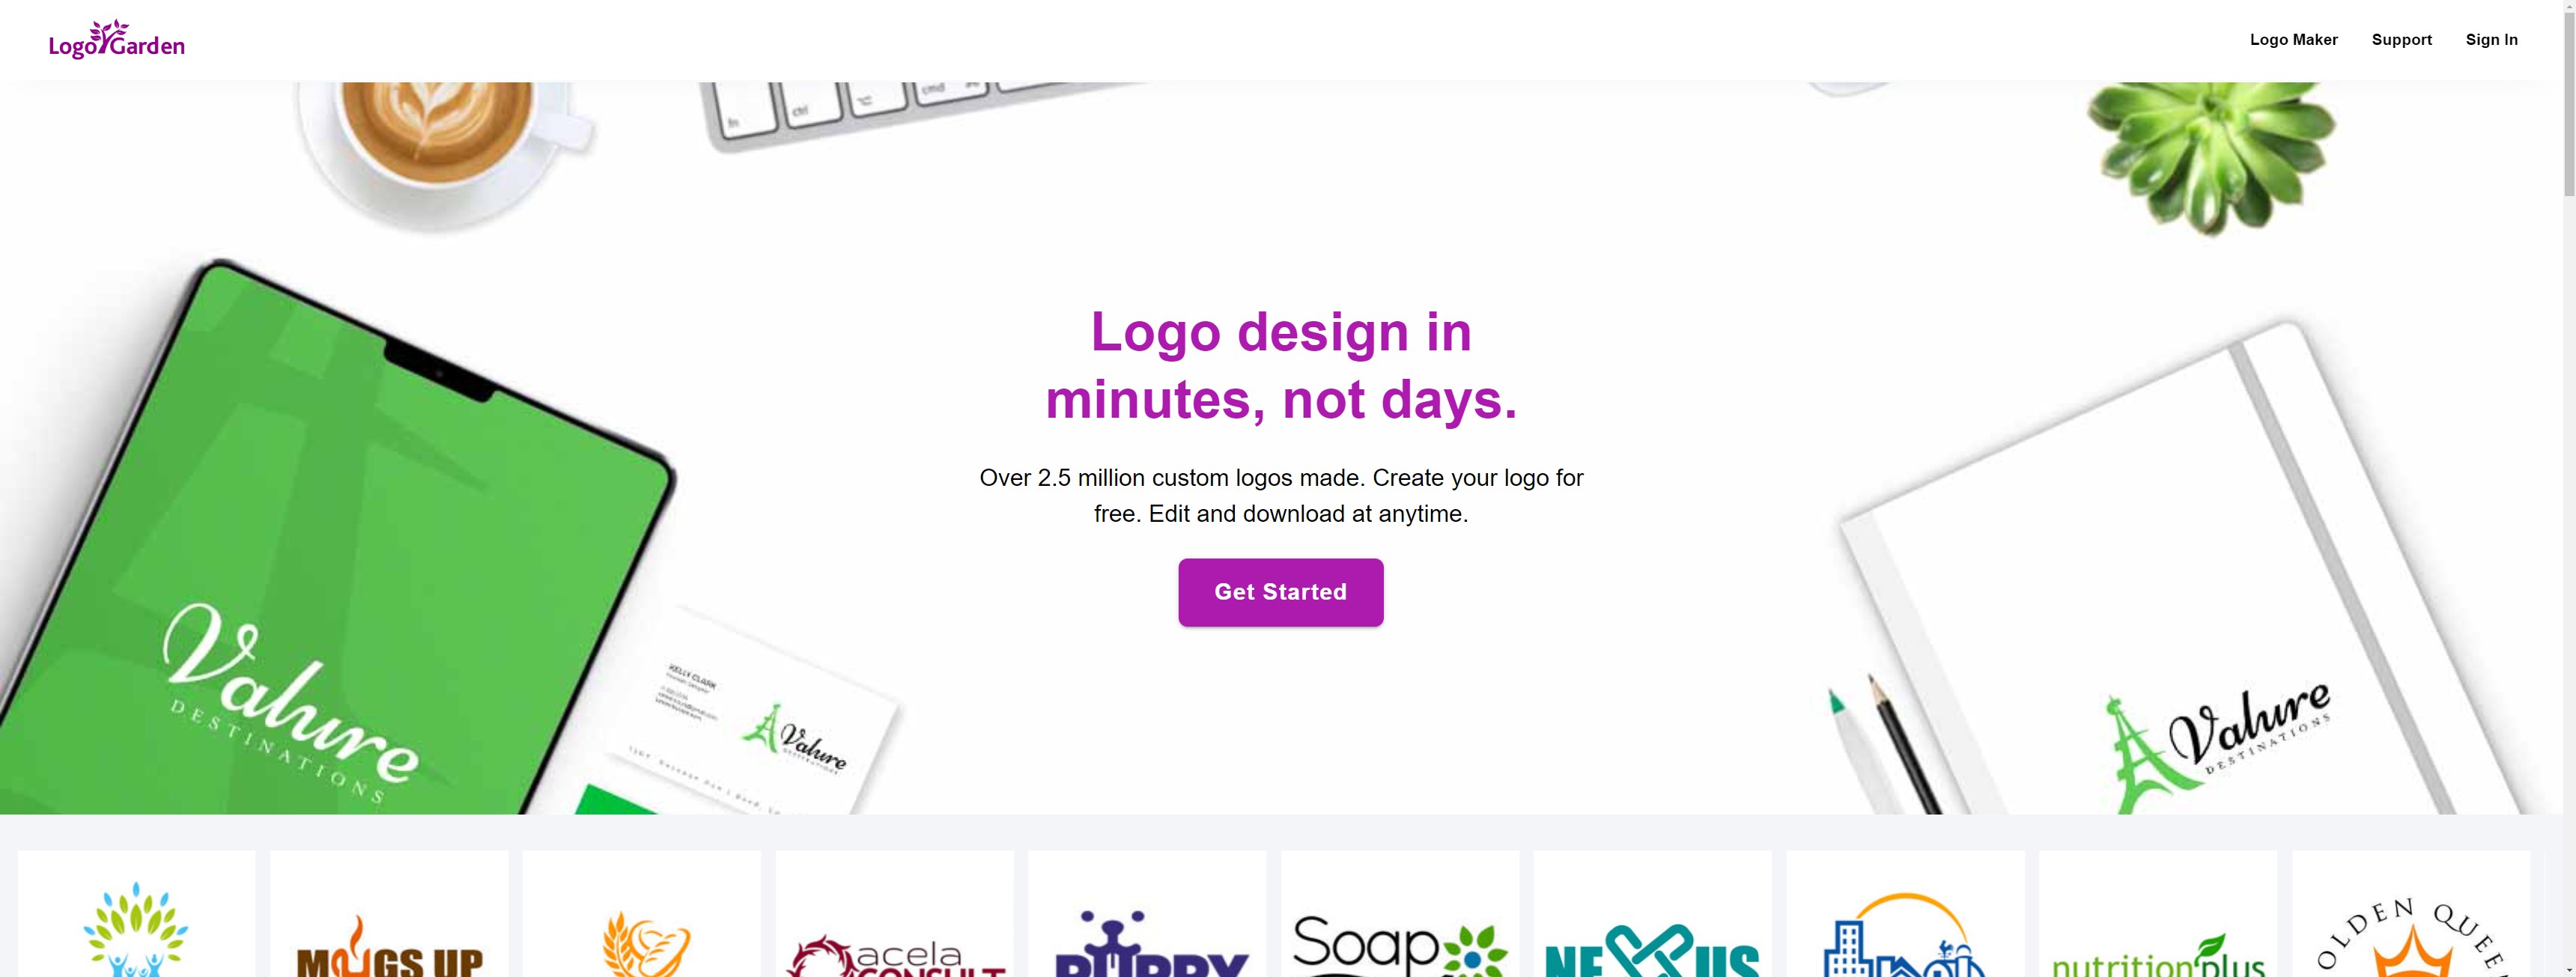Open the Logo Maker menu item

2293,40
